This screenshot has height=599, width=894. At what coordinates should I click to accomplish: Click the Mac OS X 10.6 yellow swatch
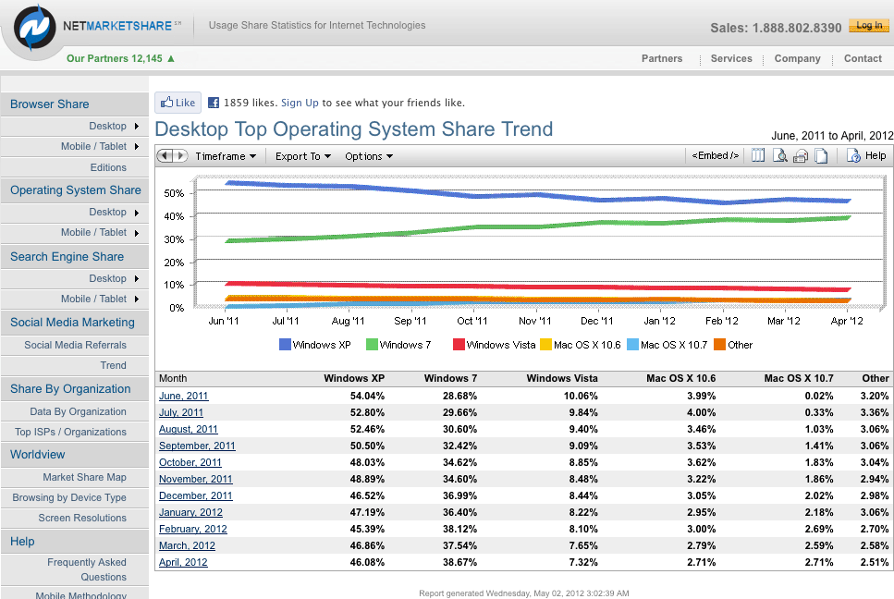click(545, 344)
